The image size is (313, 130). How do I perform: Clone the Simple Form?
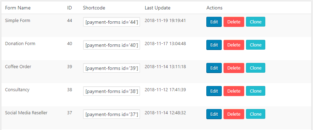(255, 22)
